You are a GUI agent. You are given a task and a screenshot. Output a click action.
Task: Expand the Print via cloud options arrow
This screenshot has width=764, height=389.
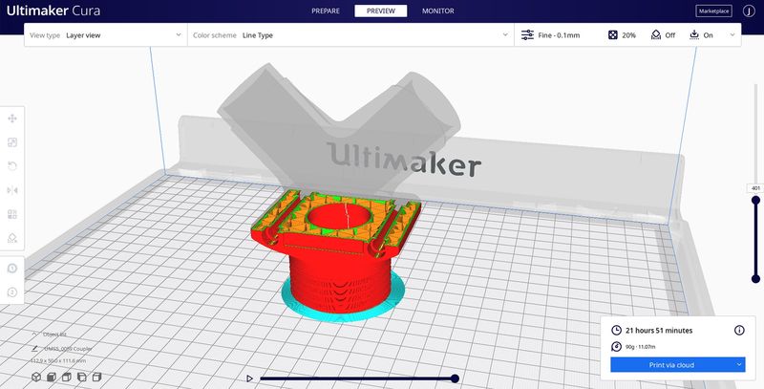click(739, 364)
